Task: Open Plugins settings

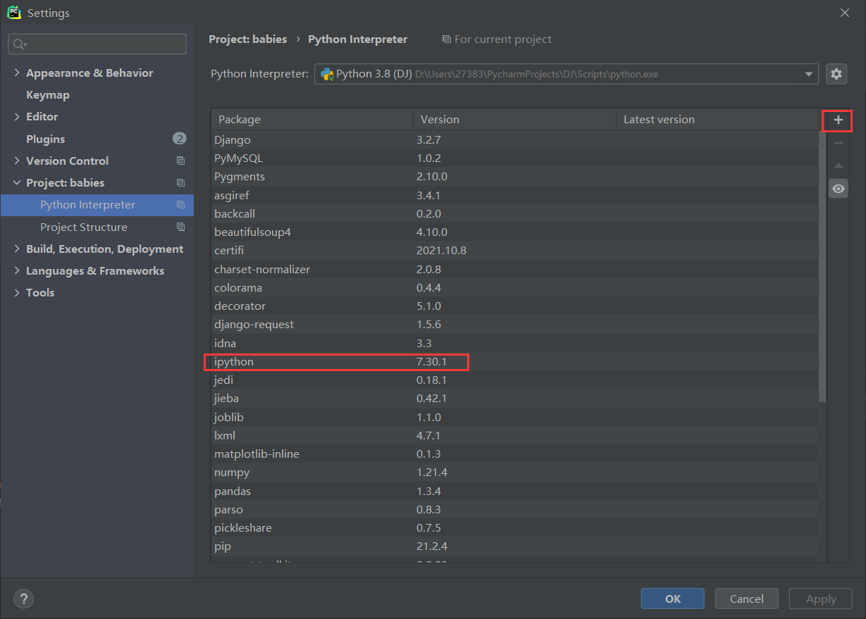Action: [45, 139]
